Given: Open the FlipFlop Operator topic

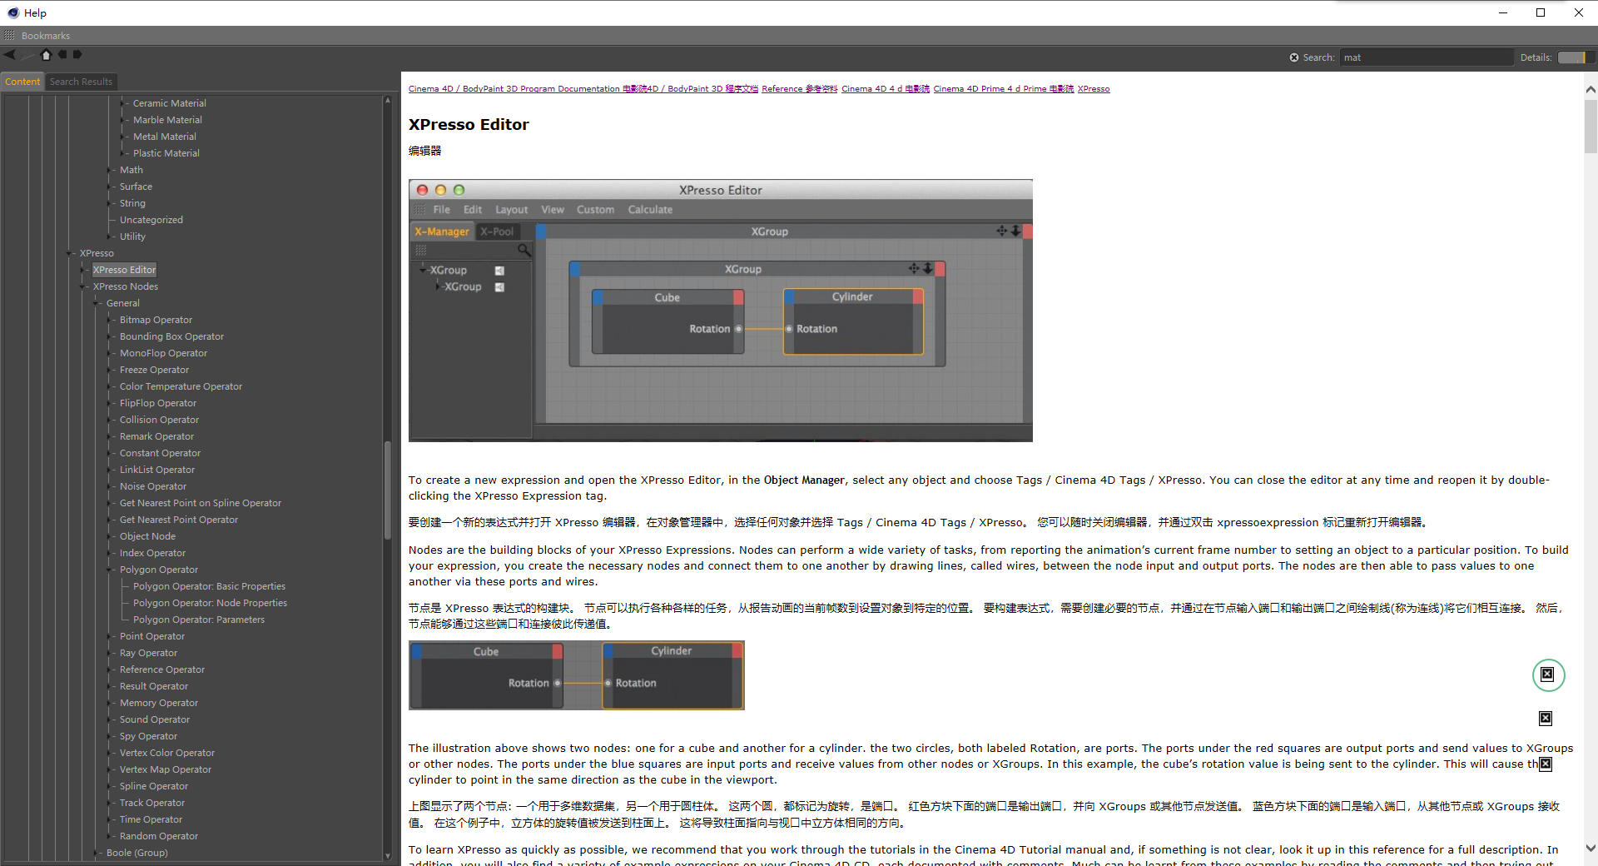Looking at the screenshot, I should pyautogui.click(x=158, y=403).
